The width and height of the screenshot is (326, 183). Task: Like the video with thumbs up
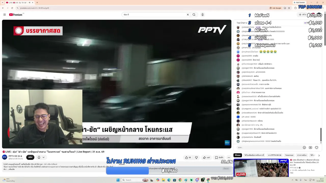pyautogui.click(x=188, y=158)
